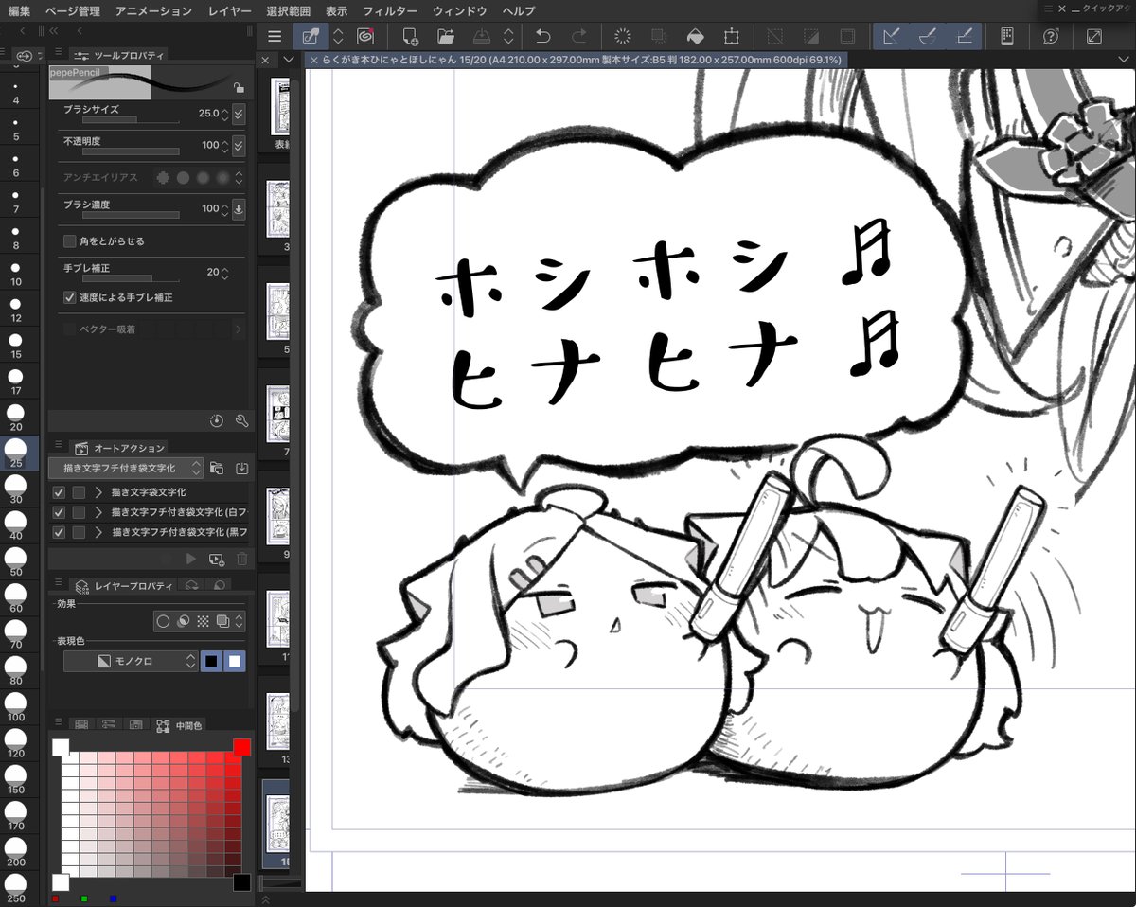Open a file with the folder icon
The image size is (1136, 907).
(x=446, y=36)
